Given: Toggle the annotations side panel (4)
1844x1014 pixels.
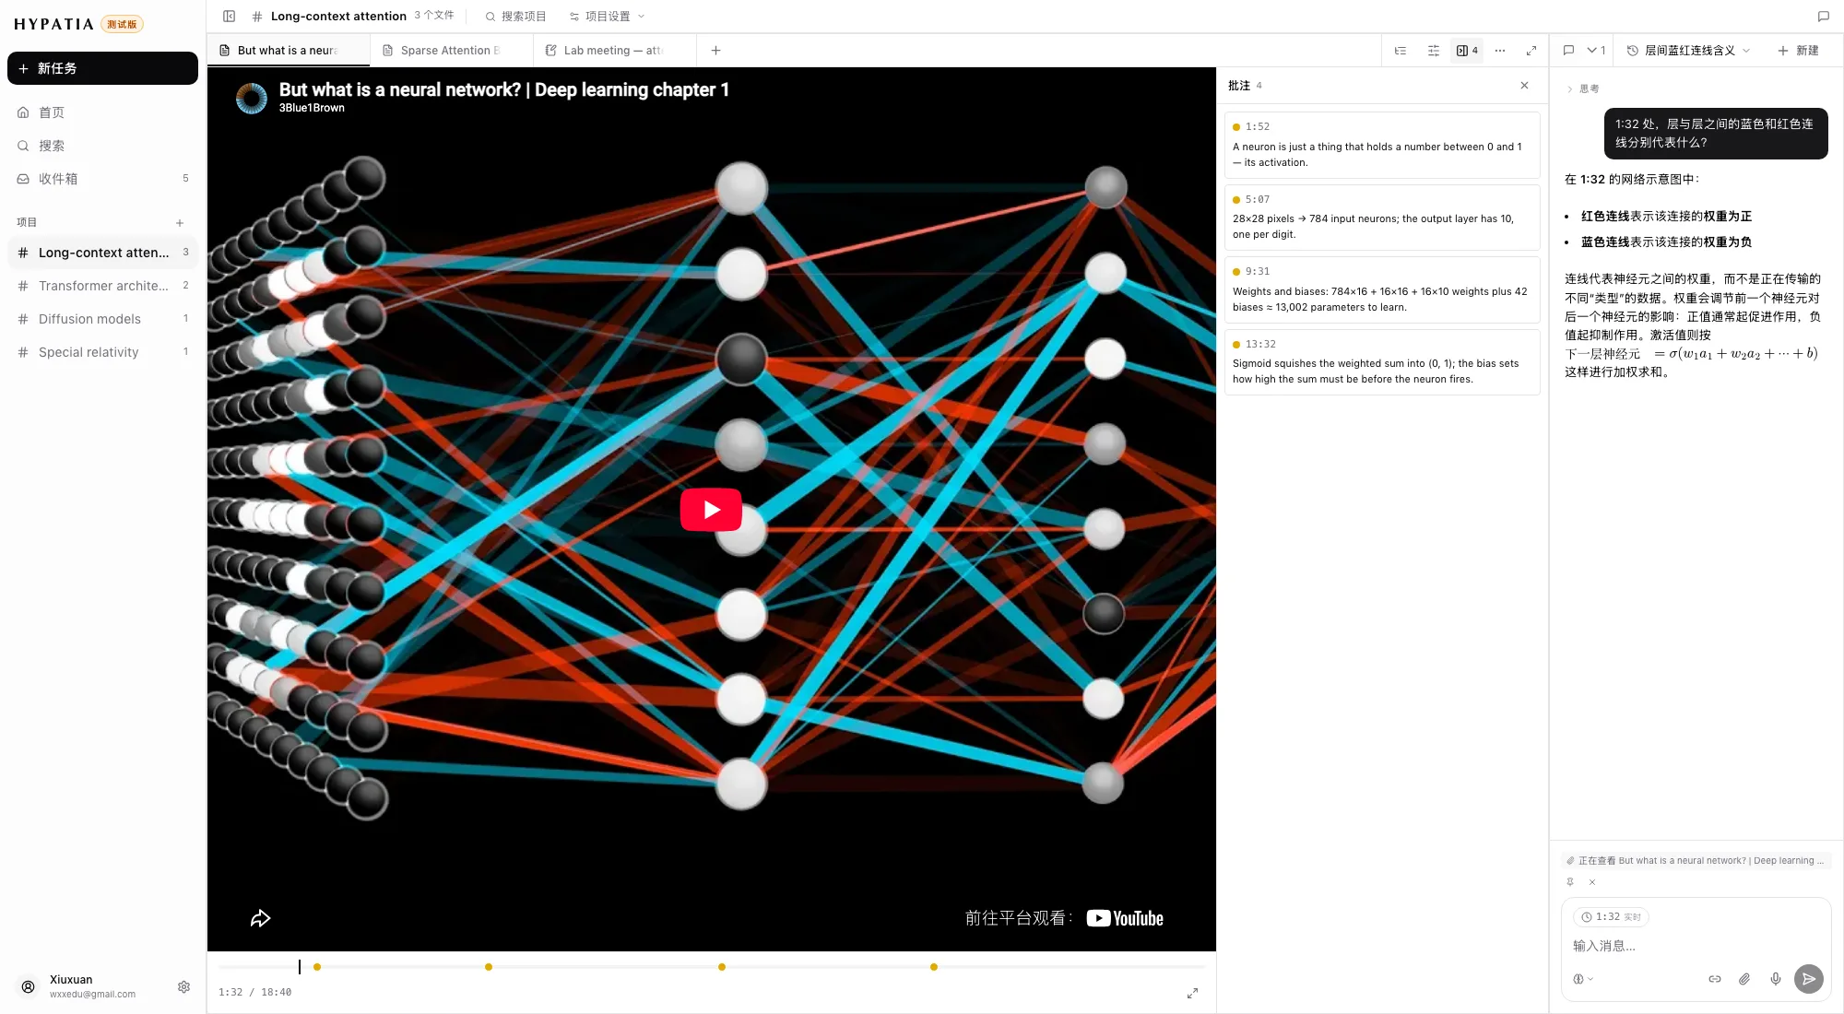Looking at the screenshot, I should pyautogui.click(x=1467, y=51).
